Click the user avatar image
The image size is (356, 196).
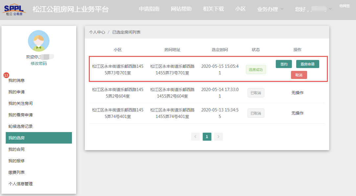click(39, 41)
